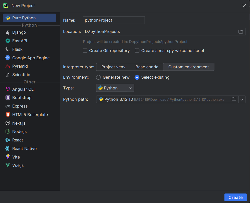Choose Django project type label
Viewport: 250px width, 203px height.
(x=19, y=32)
